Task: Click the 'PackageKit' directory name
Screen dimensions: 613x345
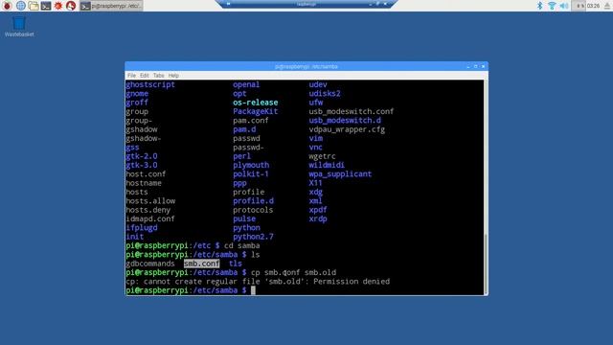Action: (x=256, y=111)
